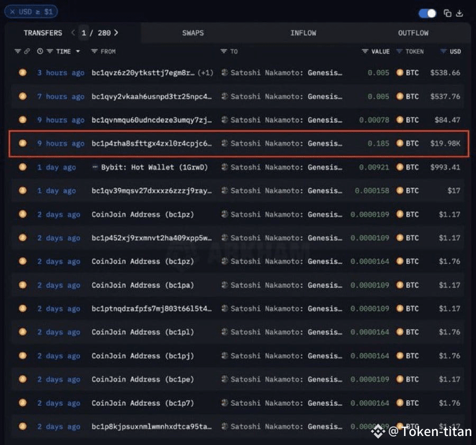Open address bc1qvz6z20ytksttj7egm8r…
This screenshot has height=445, width=476.
(143, 73)
